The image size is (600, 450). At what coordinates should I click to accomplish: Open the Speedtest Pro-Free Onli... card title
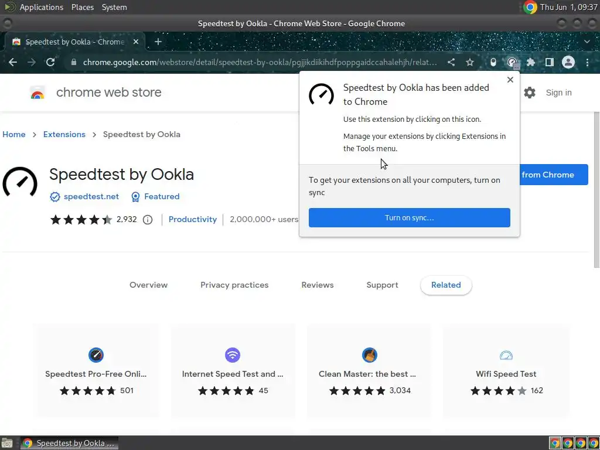coord(96,374)
